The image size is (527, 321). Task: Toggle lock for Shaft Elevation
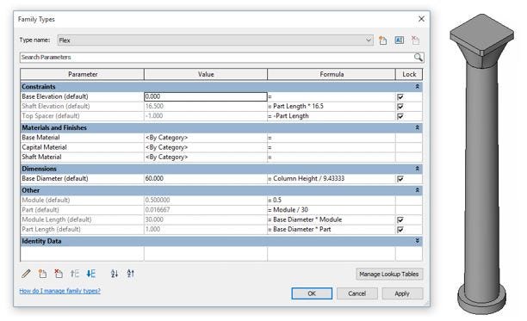pos(400,107)
